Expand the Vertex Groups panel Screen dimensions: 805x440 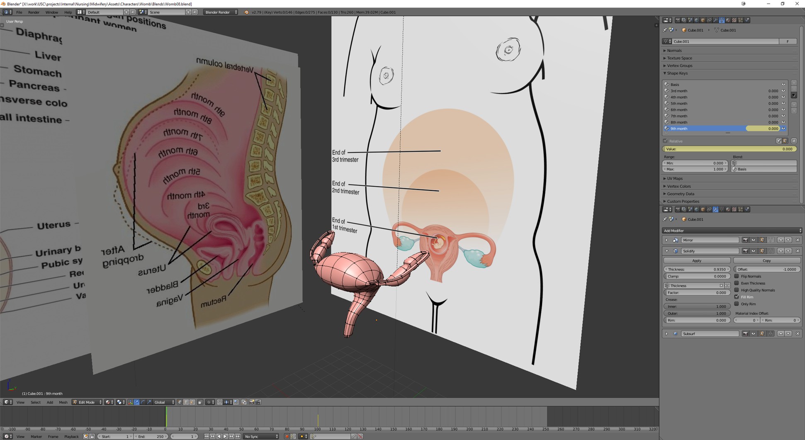tap(679, 66)
